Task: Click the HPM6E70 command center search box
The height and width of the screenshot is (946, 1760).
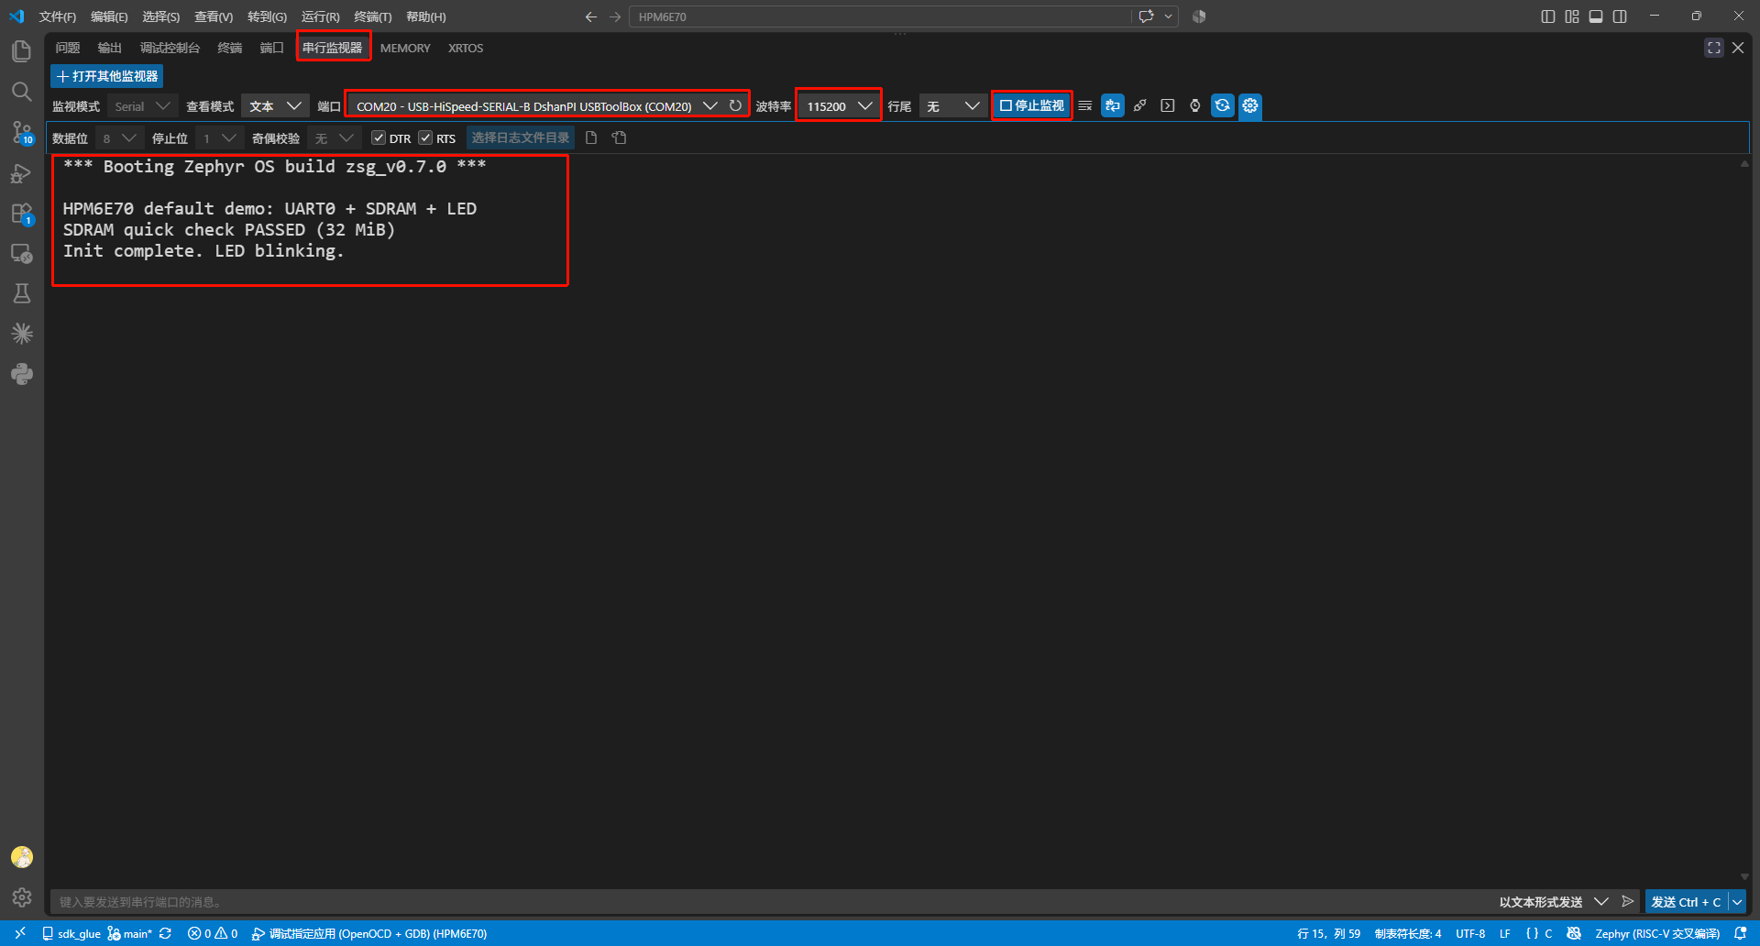Action: pyautogui.click(x=880, y=16)
